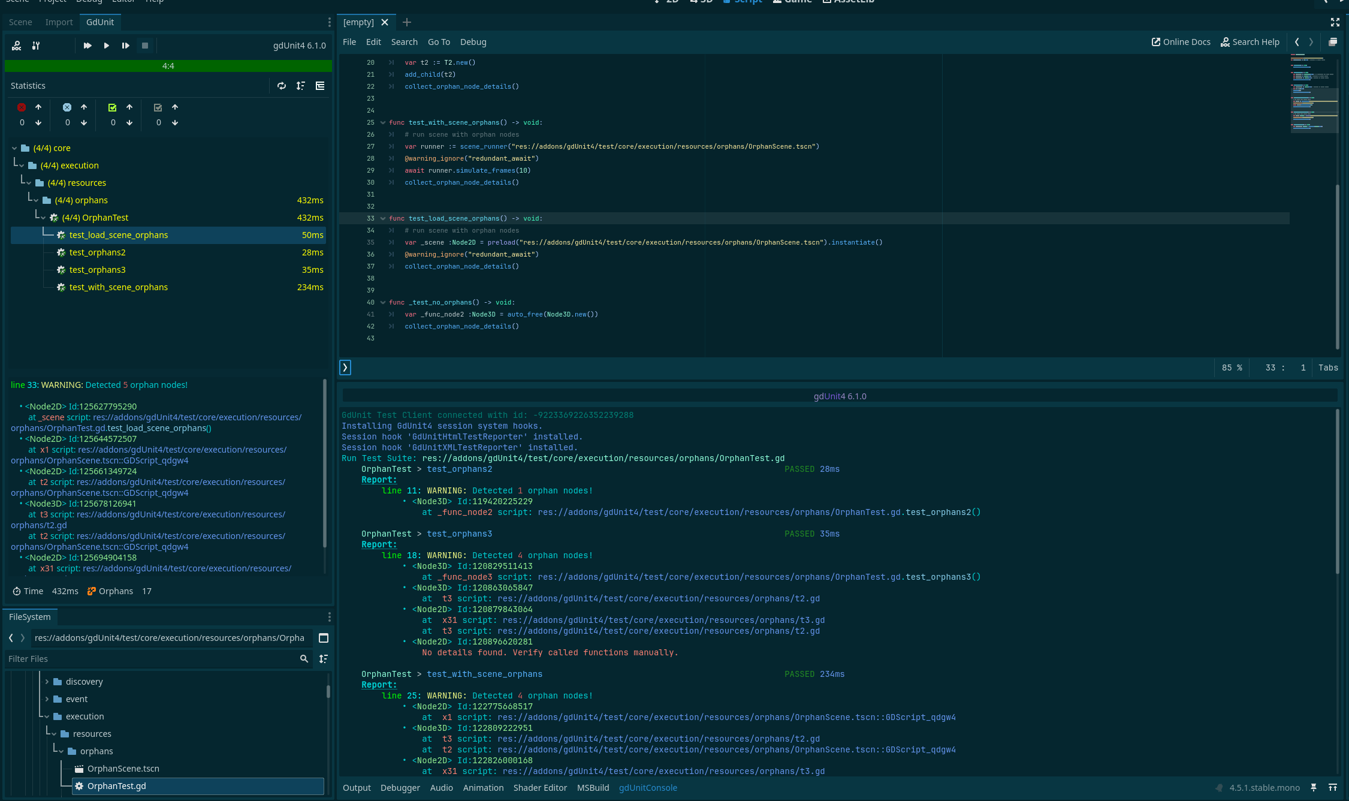Open GdUnit settings tools icon

36,46
